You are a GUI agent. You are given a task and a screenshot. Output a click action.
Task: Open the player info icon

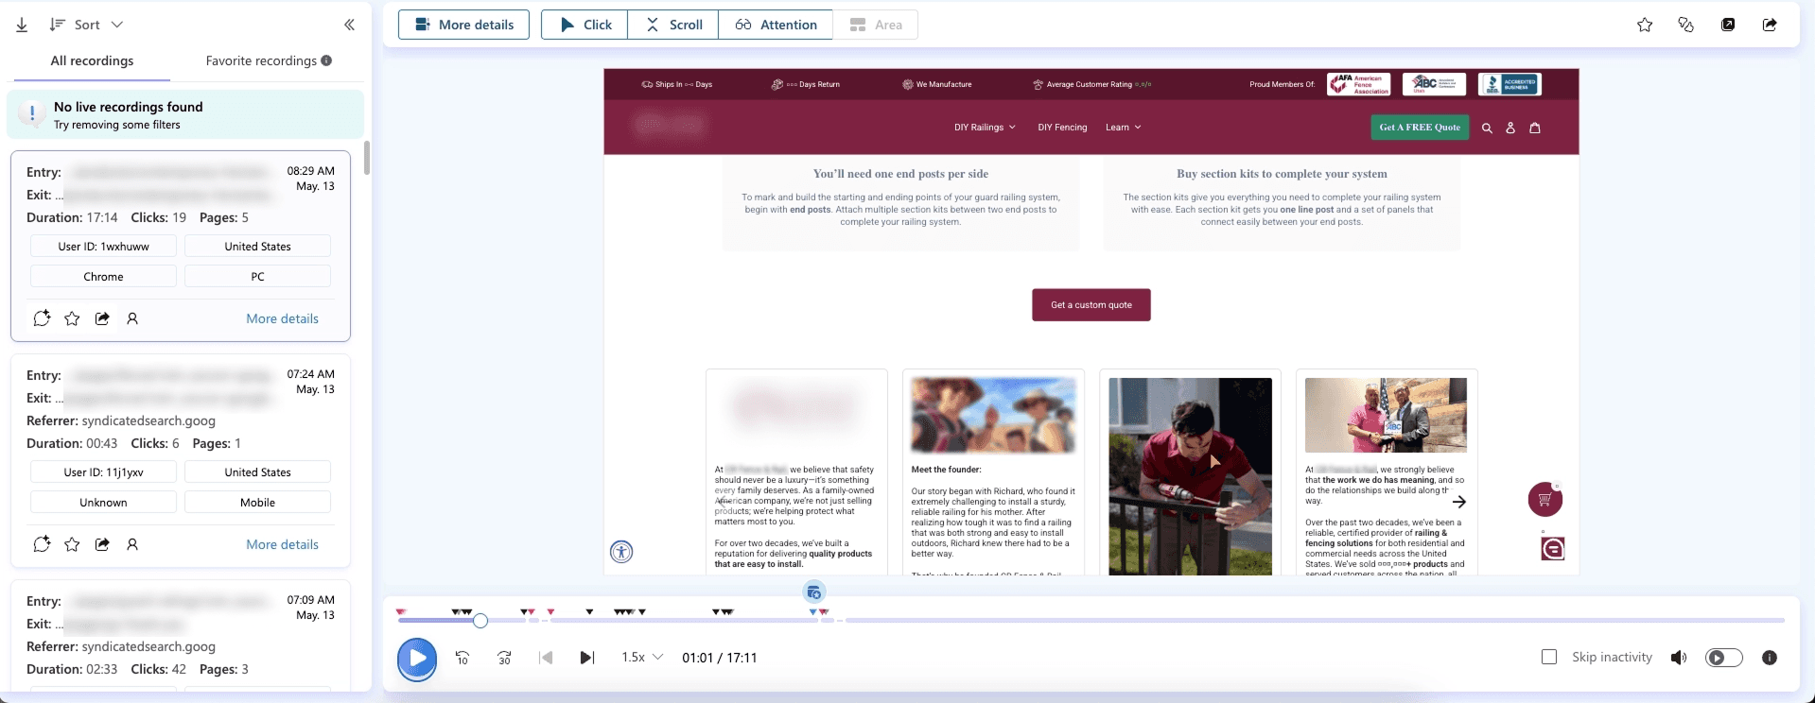point(1770,658)
